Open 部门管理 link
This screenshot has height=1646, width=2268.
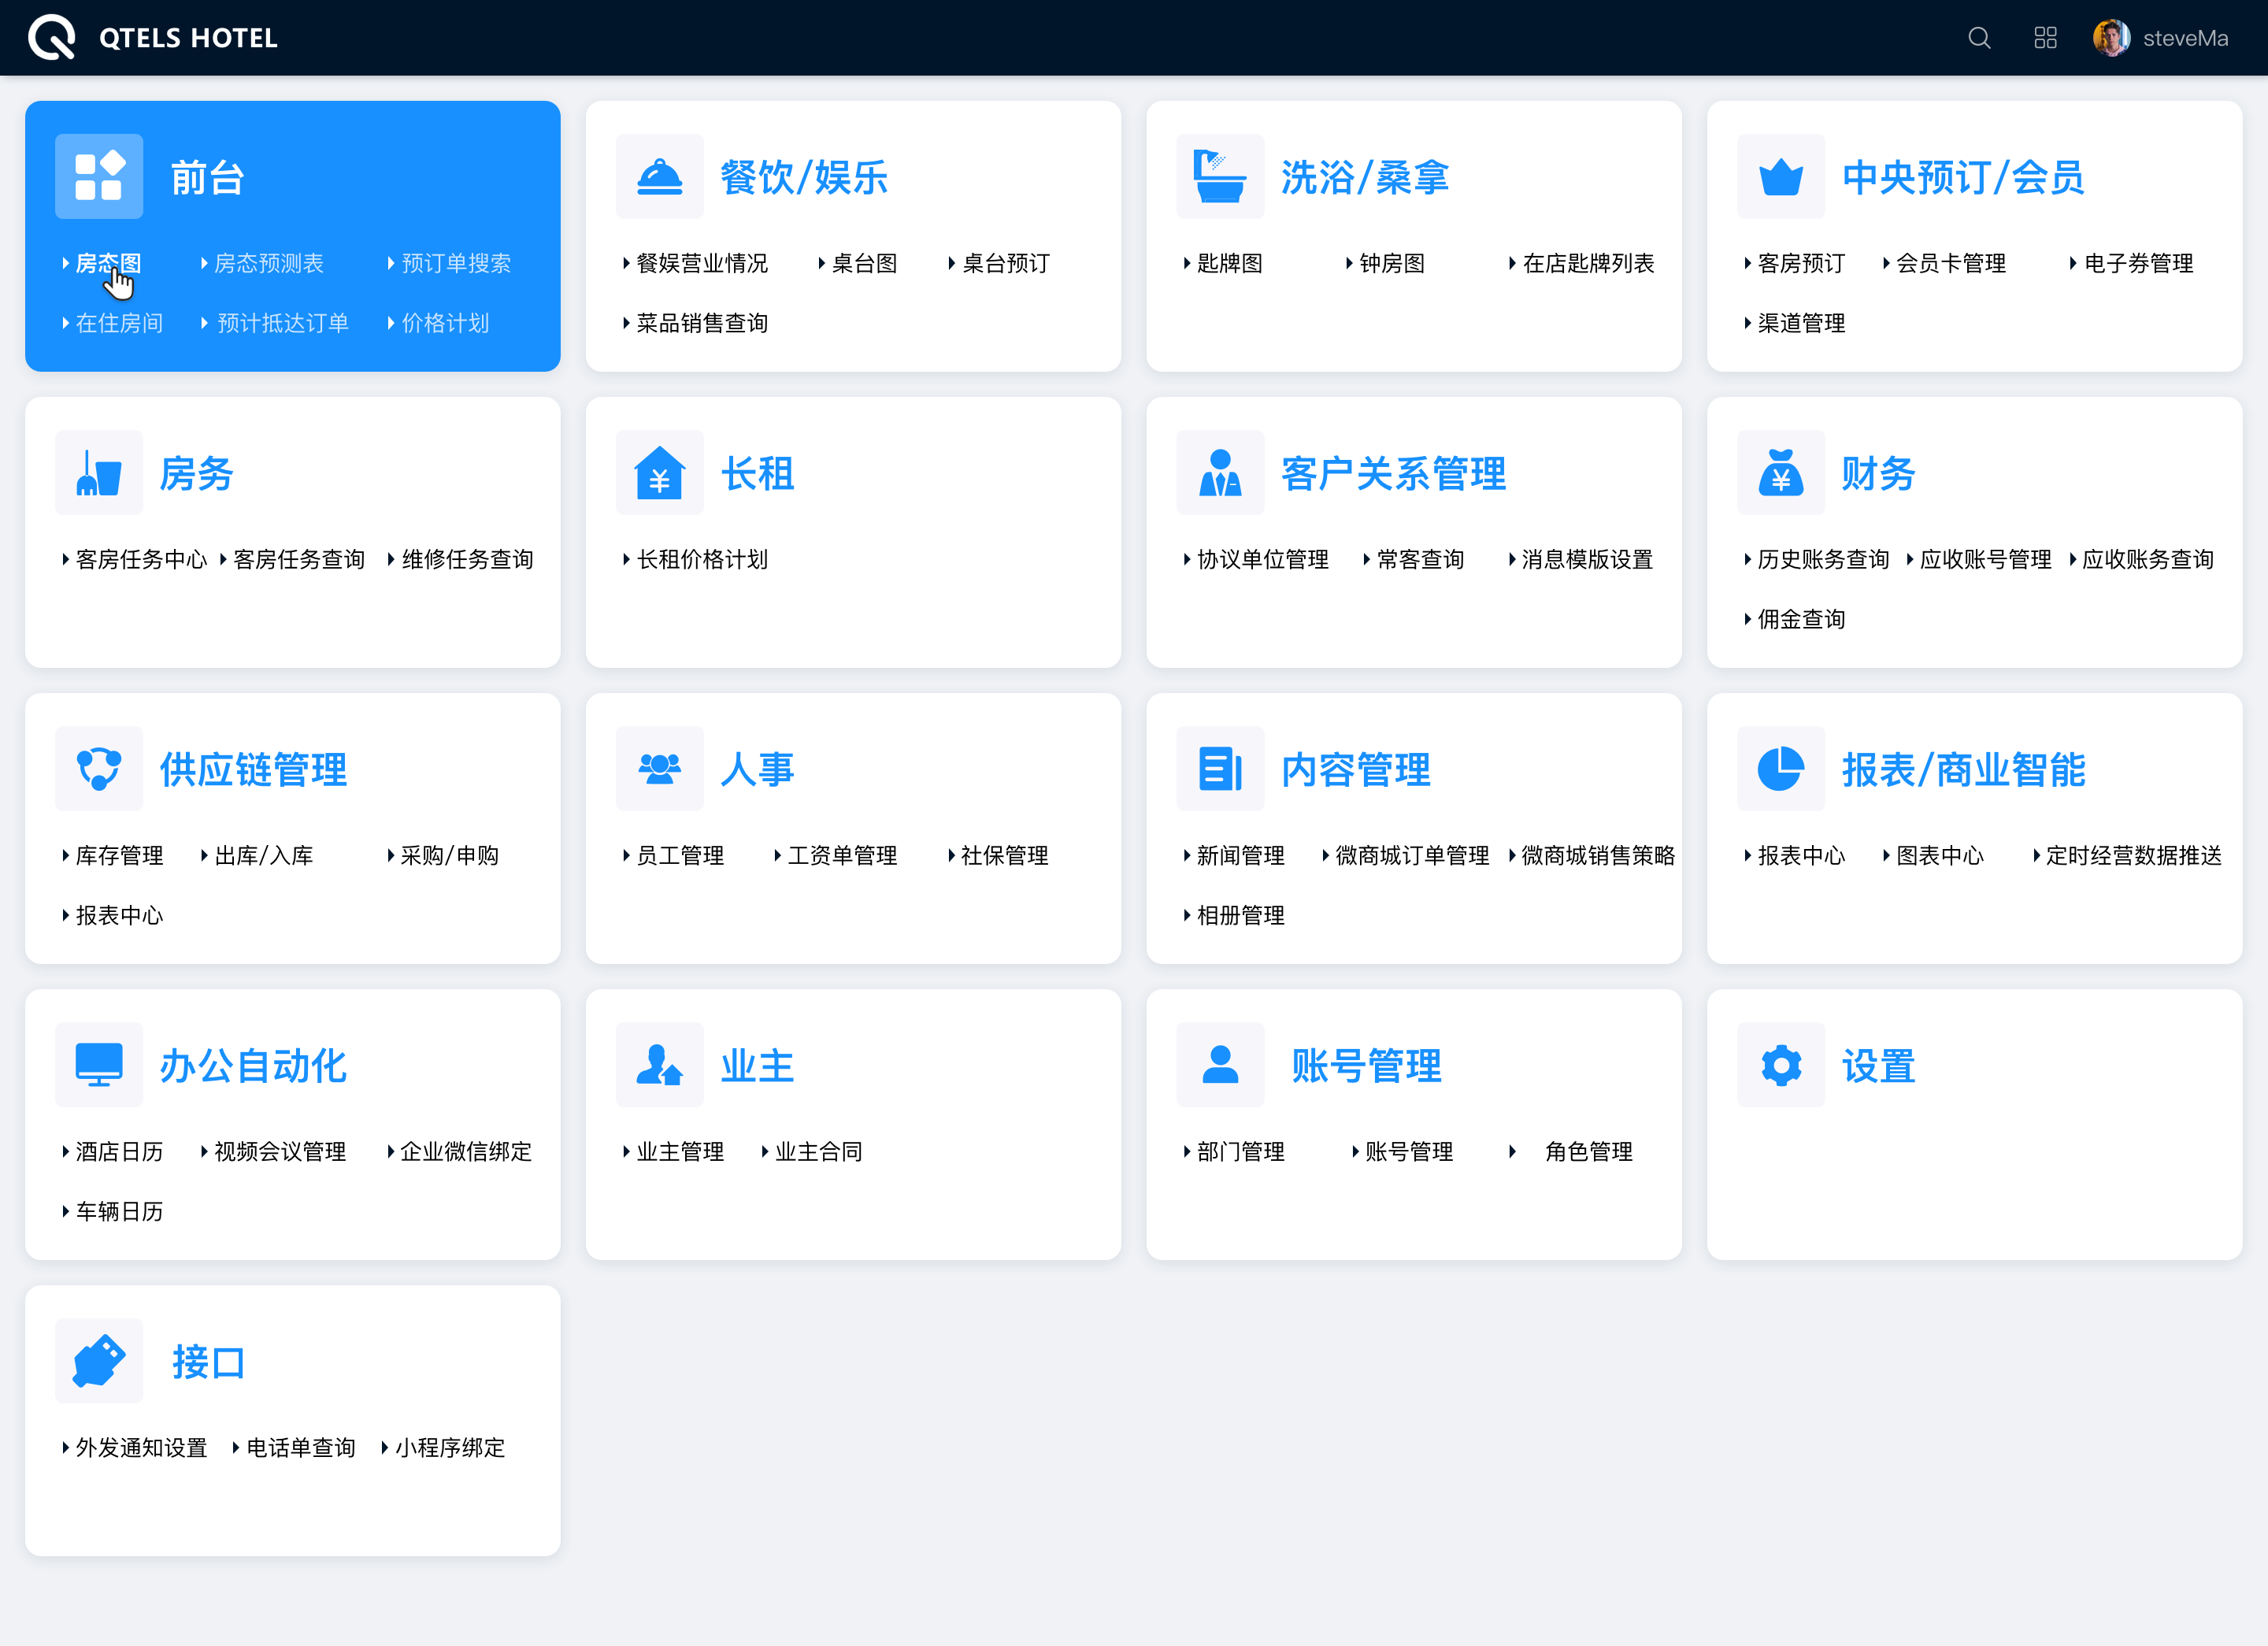tap(1240, 1151)
